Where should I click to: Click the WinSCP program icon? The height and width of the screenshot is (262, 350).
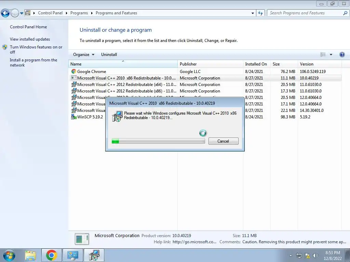(74, 117)
